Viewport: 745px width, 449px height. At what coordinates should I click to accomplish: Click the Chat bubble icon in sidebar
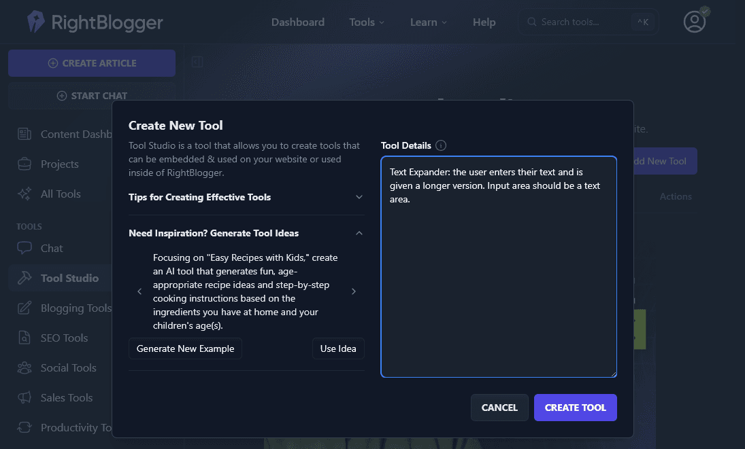(x=24, y=248)
